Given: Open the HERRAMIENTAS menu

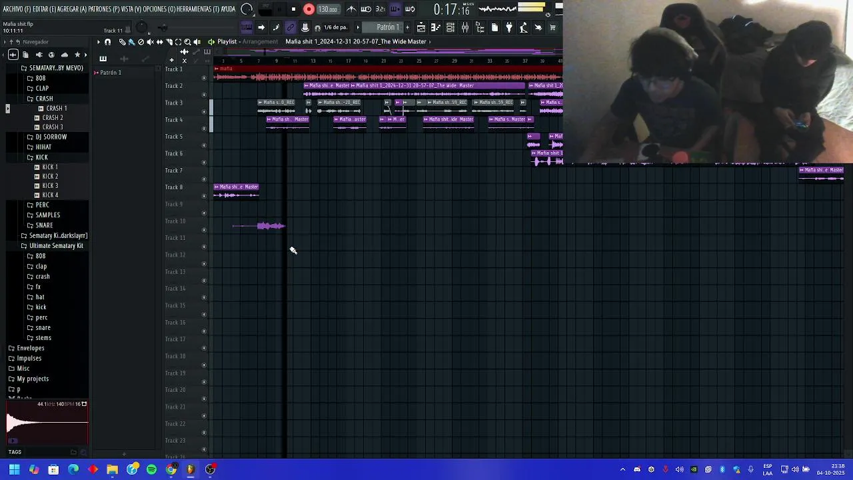Looking at the screenshot, I should coord(199,9).
